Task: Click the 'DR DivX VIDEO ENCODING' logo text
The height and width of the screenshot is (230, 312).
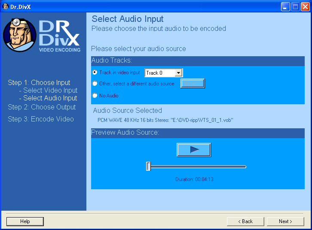Action: tap(59, 36)
